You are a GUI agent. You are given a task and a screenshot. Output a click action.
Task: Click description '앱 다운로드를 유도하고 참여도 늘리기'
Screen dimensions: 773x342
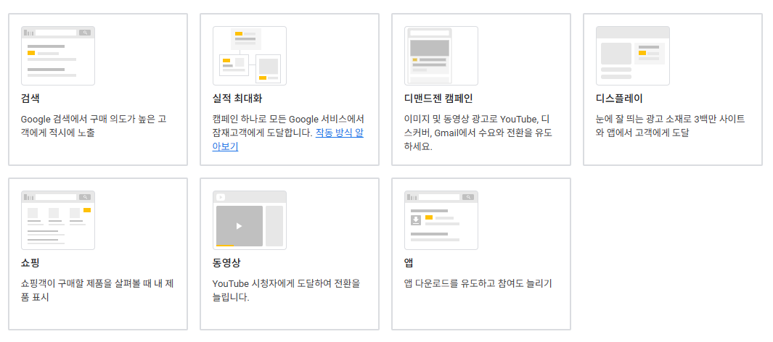(x=478, y=283)
